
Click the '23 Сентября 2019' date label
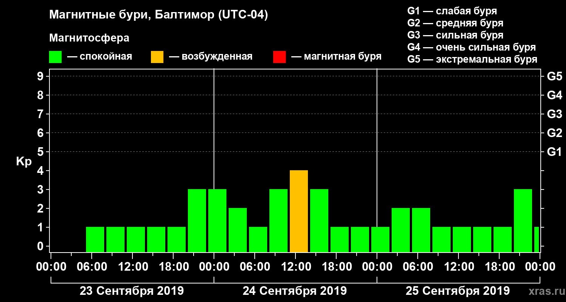pyautogui.click(x=132, y=291)
